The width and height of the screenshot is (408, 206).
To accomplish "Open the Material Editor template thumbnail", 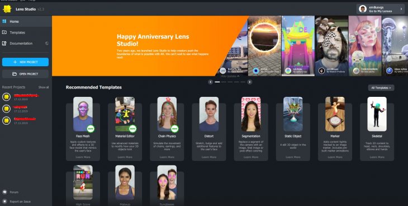I will coord(125,114).
